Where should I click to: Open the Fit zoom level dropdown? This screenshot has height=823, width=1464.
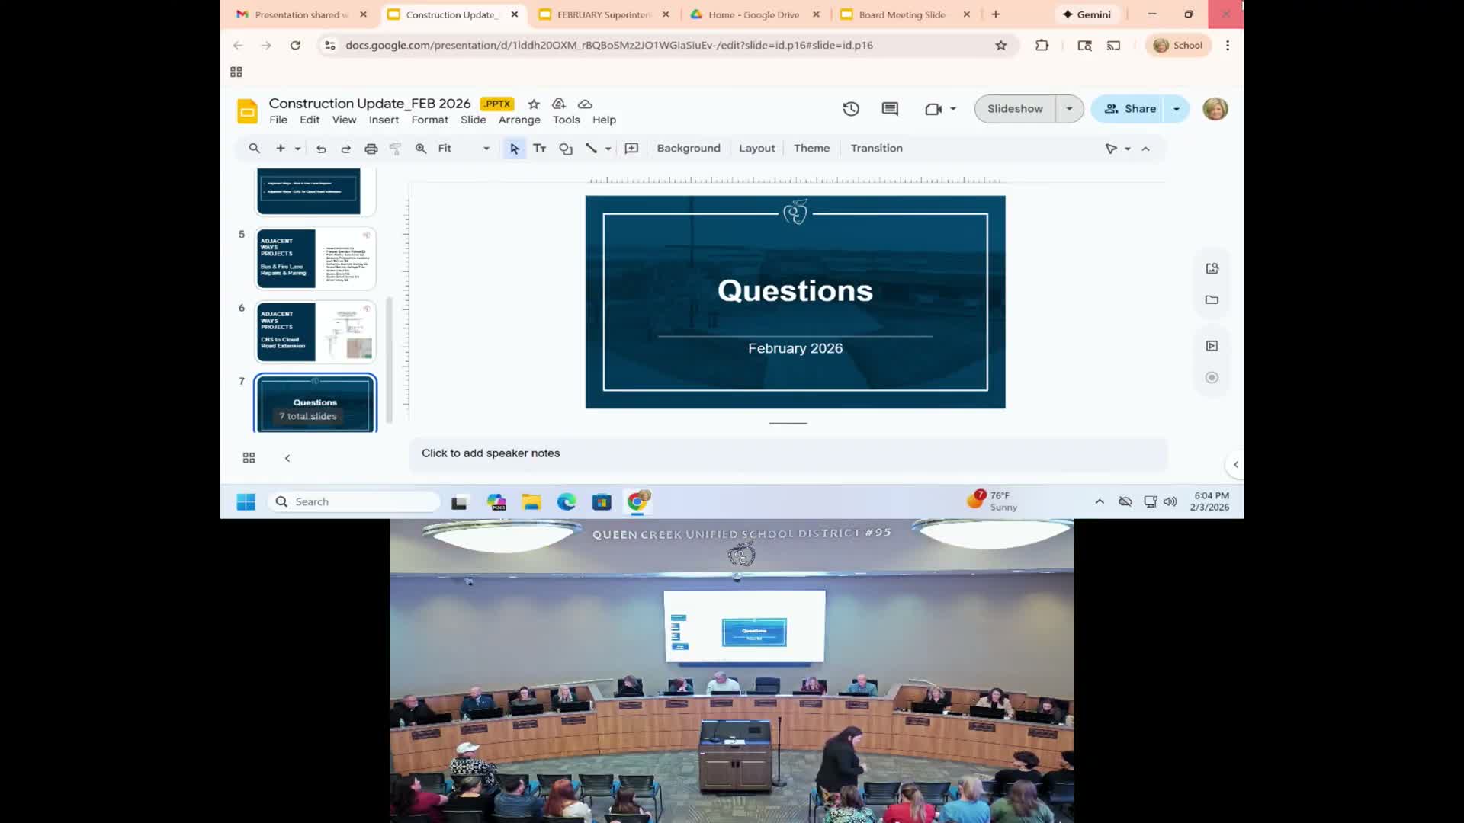click(x=464, y=149)
